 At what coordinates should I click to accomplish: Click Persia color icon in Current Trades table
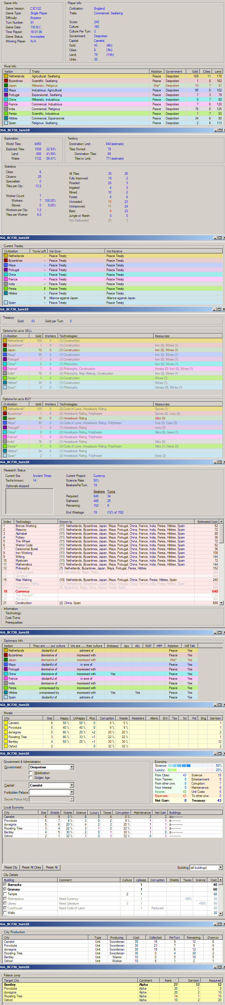coord(6,289)
